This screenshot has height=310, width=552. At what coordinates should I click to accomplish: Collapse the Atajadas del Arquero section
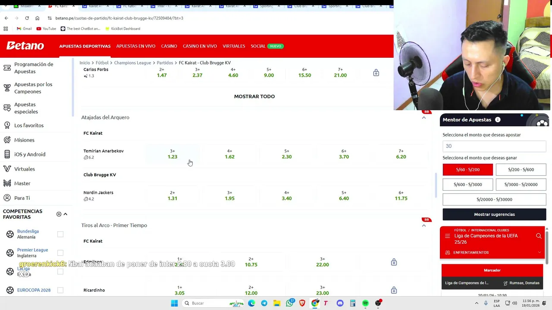423,118
